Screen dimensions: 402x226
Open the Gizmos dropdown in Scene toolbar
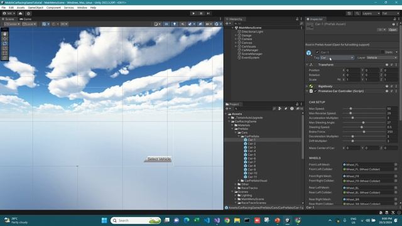point(218,24)
